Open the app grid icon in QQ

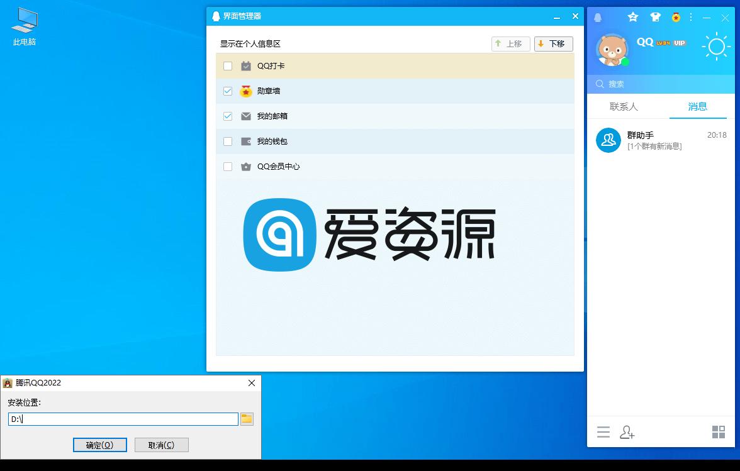(x=719, y=432)
